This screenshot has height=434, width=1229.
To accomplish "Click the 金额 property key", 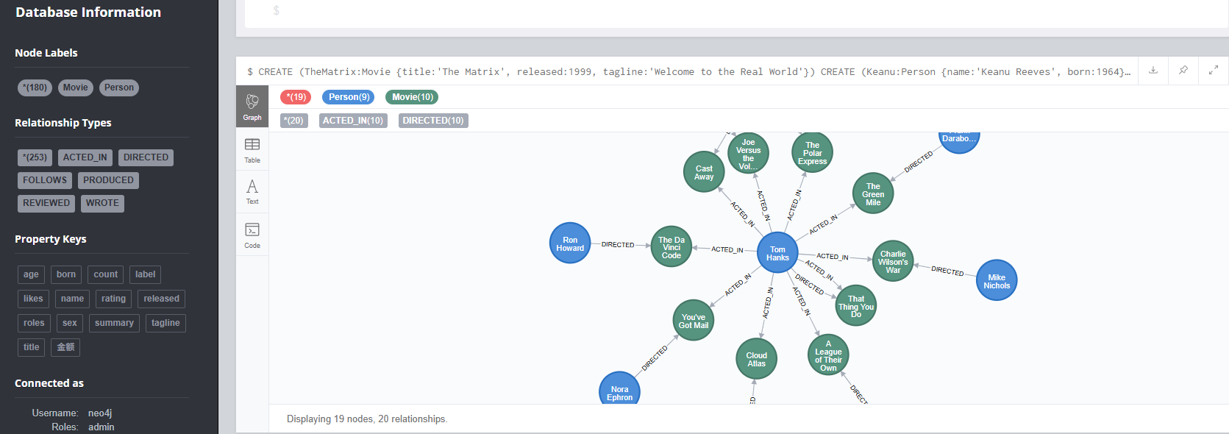I will pos(65,347).
